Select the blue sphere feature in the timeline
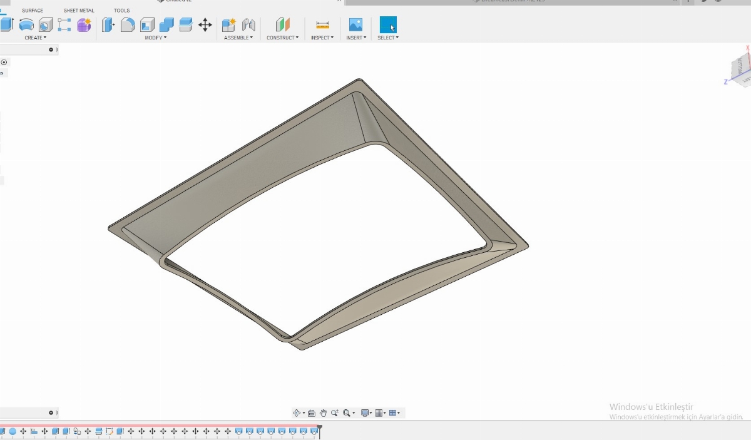 coord(13,431)
